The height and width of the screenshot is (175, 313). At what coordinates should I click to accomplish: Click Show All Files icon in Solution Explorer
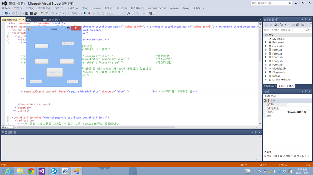click(x=303, y=24)
